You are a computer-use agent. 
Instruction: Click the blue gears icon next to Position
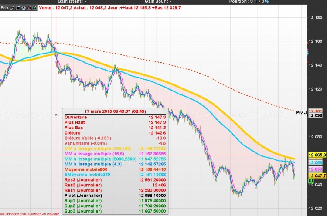click(x=267, y=2)
